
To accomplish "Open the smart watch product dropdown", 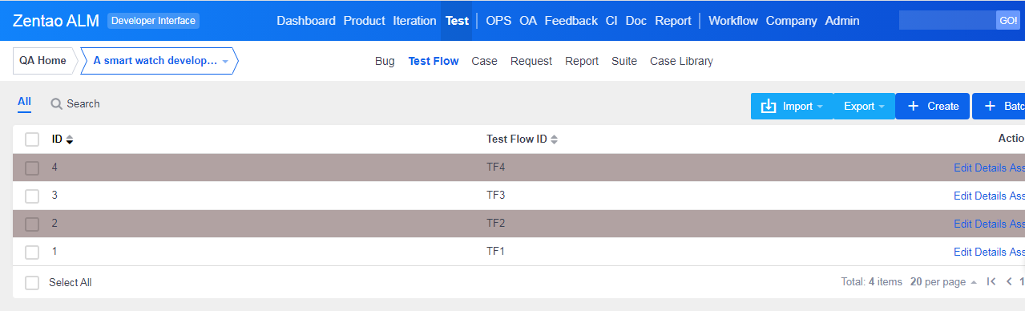I will [x=159, y=61].
